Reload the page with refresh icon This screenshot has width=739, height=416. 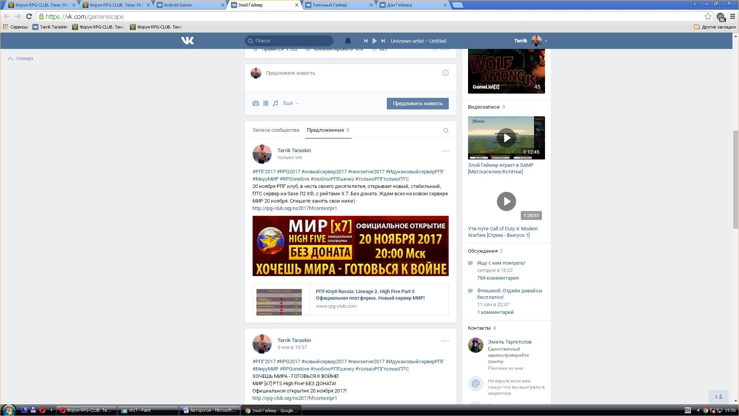[29, 17]
